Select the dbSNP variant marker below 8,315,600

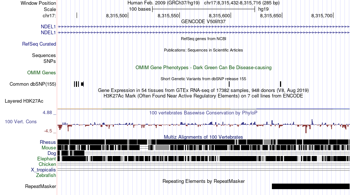click(229, 84)
